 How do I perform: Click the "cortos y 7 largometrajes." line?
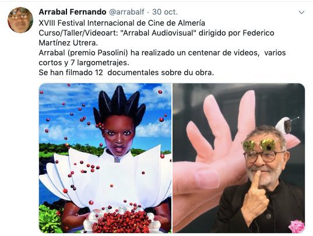point(84,62)
